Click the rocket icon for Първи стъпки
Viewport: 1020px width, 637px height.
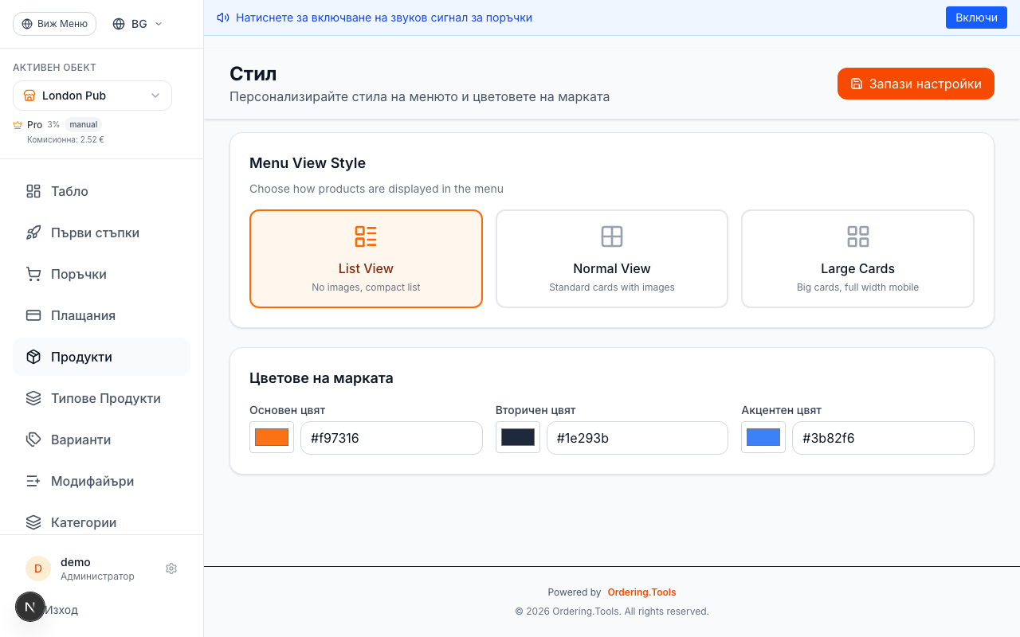pos(33,233)
